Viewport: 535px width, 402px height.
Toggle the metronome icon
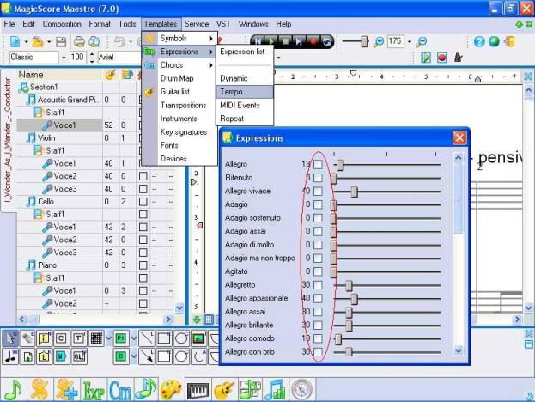pos(459,58)
